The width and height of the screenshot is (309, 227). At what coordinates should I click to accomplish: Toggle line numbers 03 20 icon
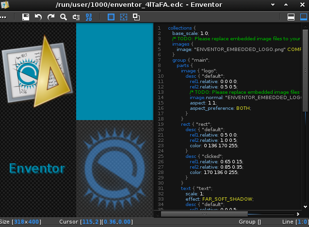tap(89, 17)
